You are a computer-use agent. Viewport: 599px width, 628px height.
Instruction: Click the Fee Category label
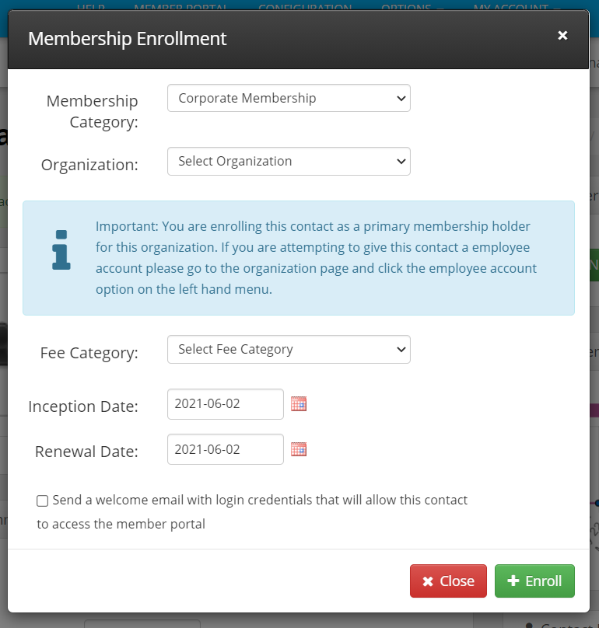[89, 353]
